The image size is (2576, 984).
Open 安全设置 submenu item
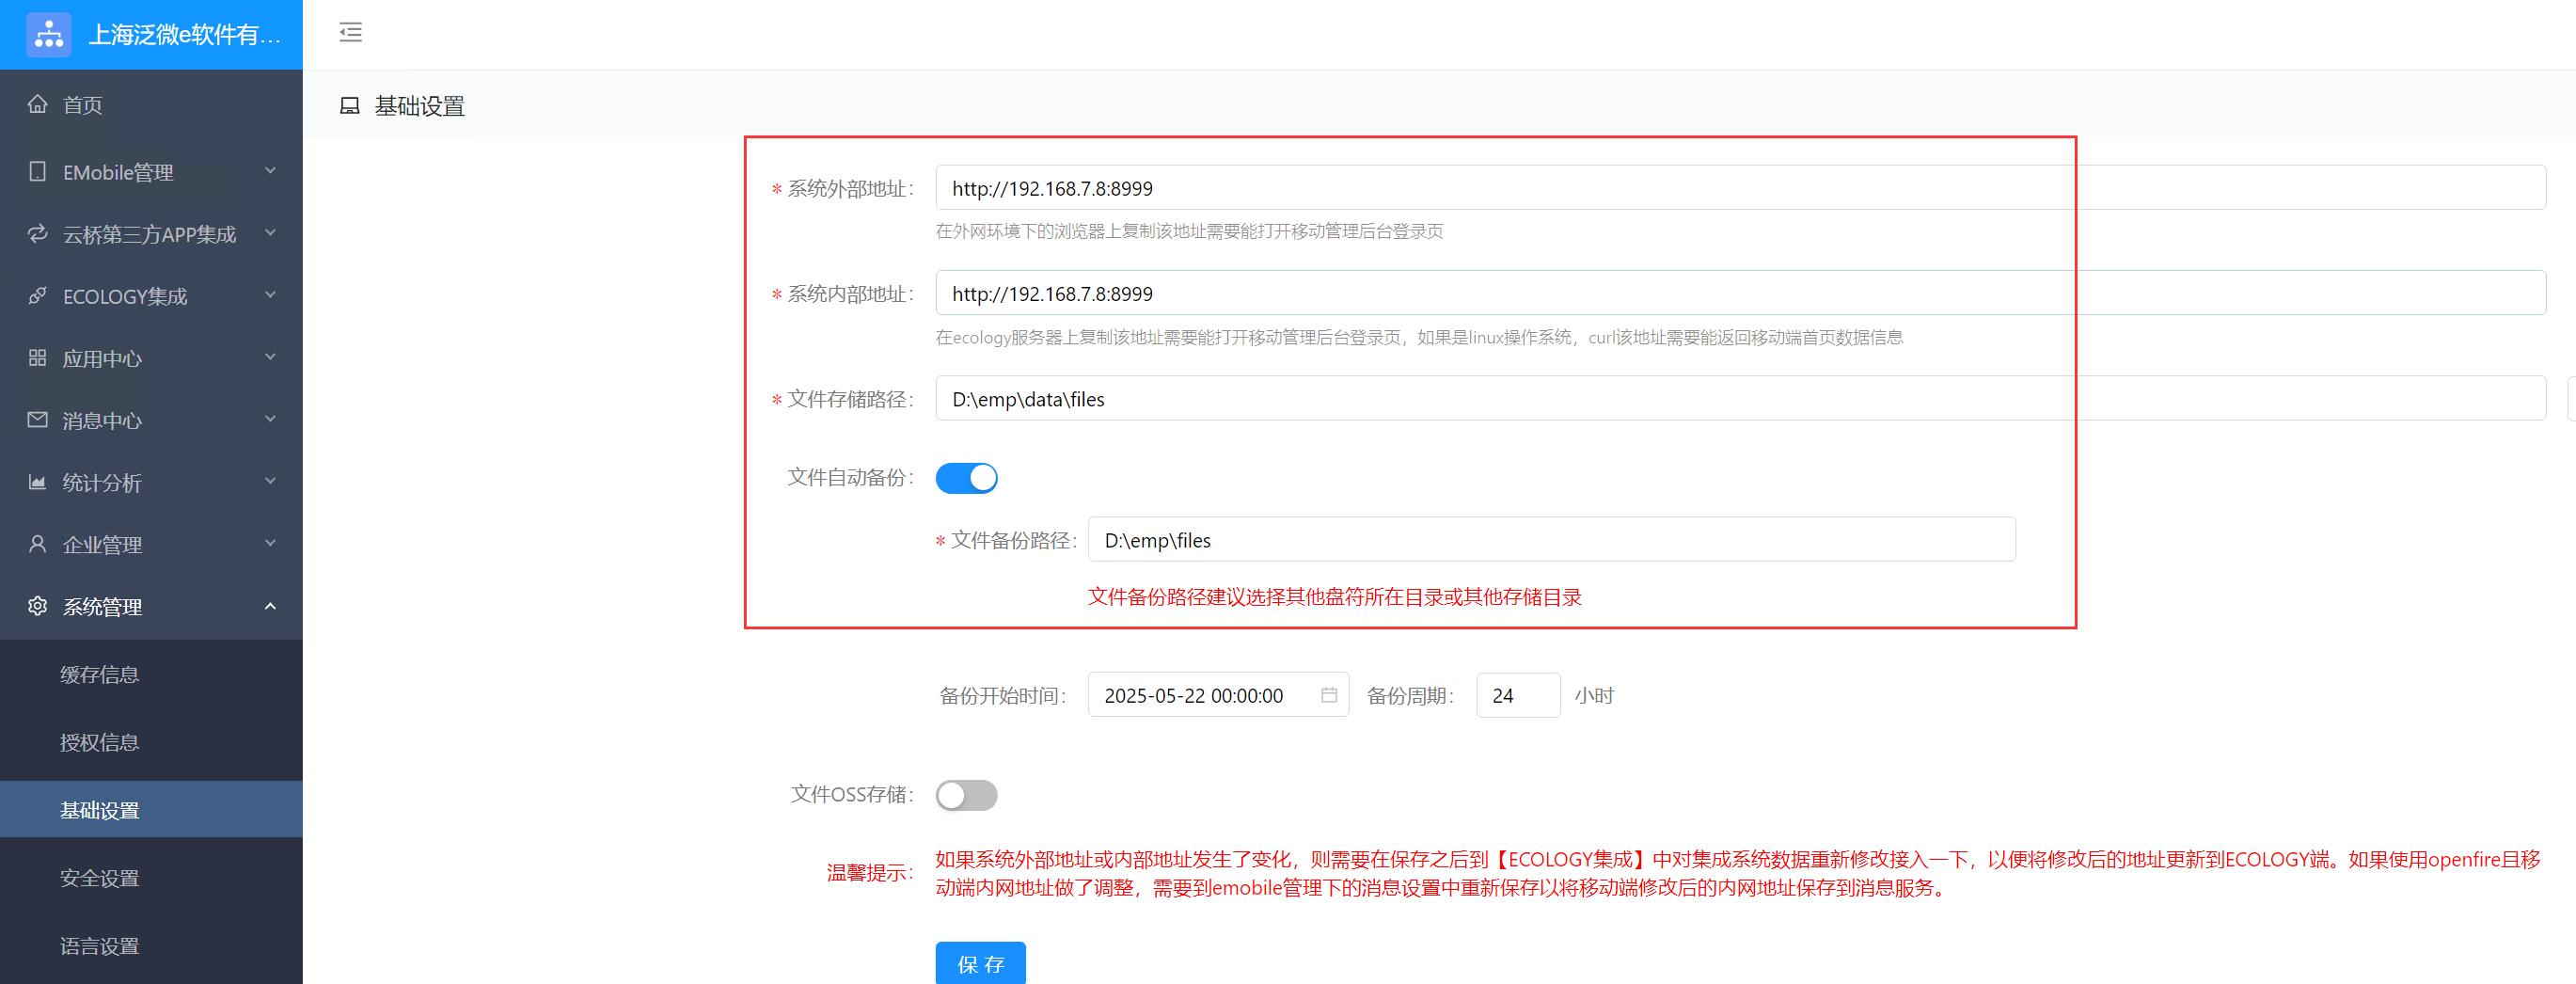pyautogui.click(x=151, y=878)
